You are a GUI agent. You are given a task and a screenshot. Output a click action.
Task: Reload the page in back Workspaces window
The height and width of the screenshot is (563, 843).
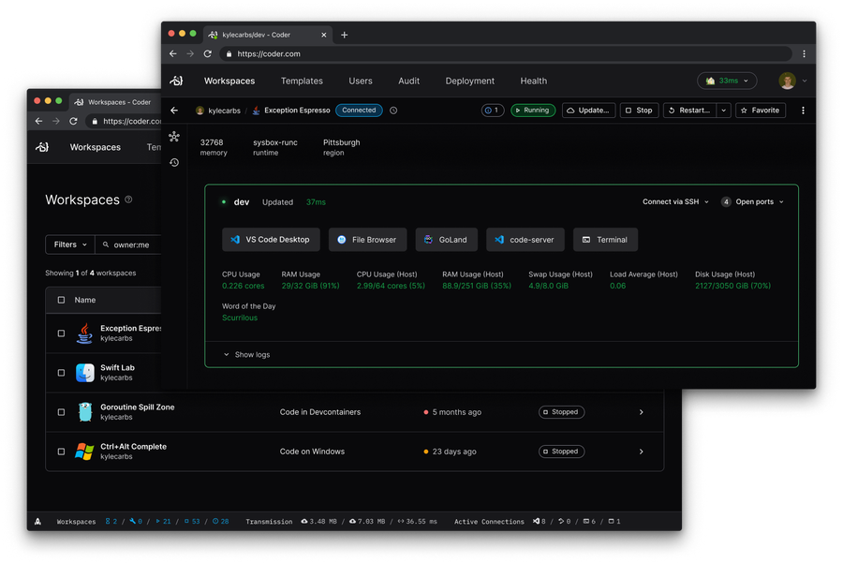click(73, 122)
